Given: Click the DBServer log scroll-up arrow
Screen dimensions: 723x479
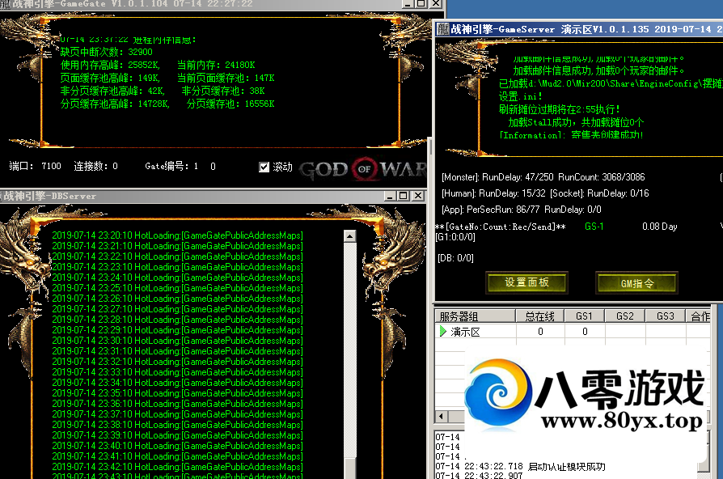Looking at the screenshot, I should [350, 235].
